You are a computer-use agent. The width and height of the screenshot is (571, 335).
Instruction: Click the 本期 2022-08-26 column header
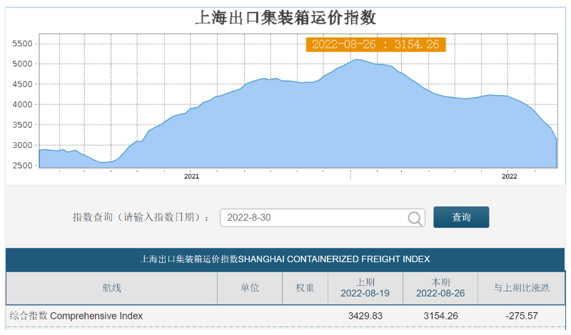pos(440,288)
